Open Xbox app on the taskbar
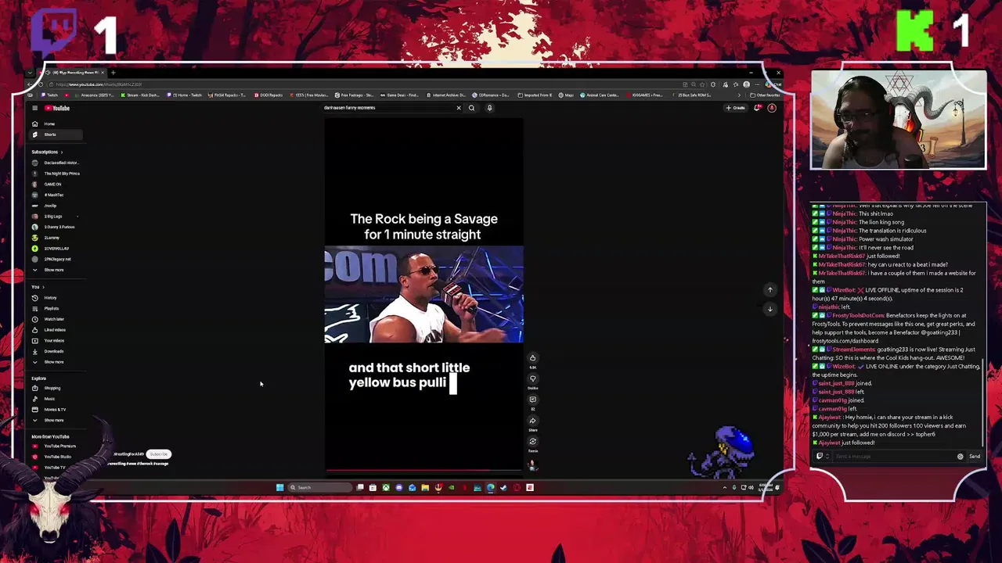The image size is (1002, 563). (x=386, y=488)
